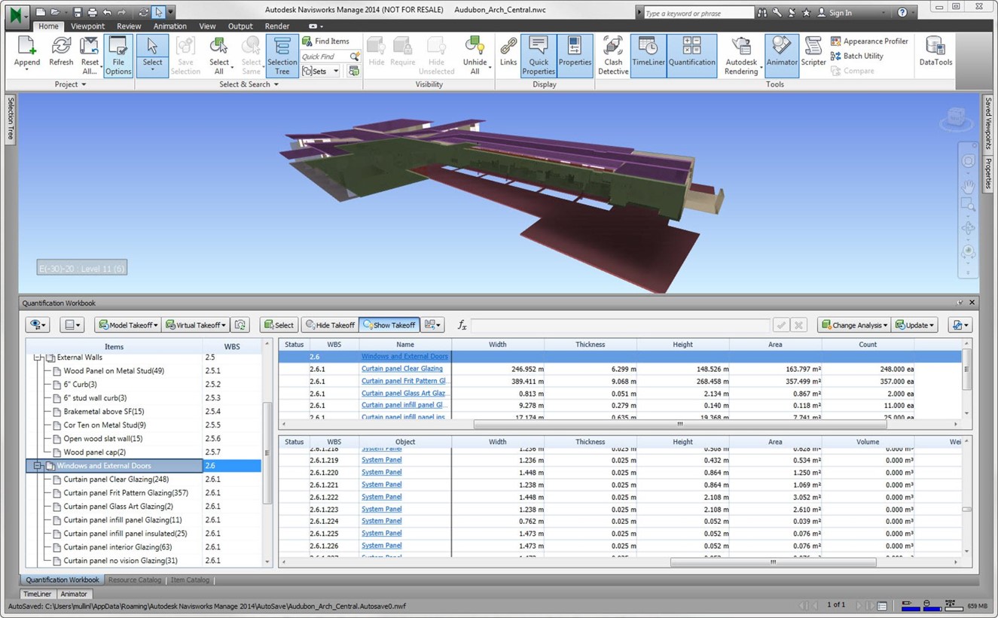The image size is (998, 618).
Task: Switch to the Viewpoint ribbon tab
Action: point(88,26)
